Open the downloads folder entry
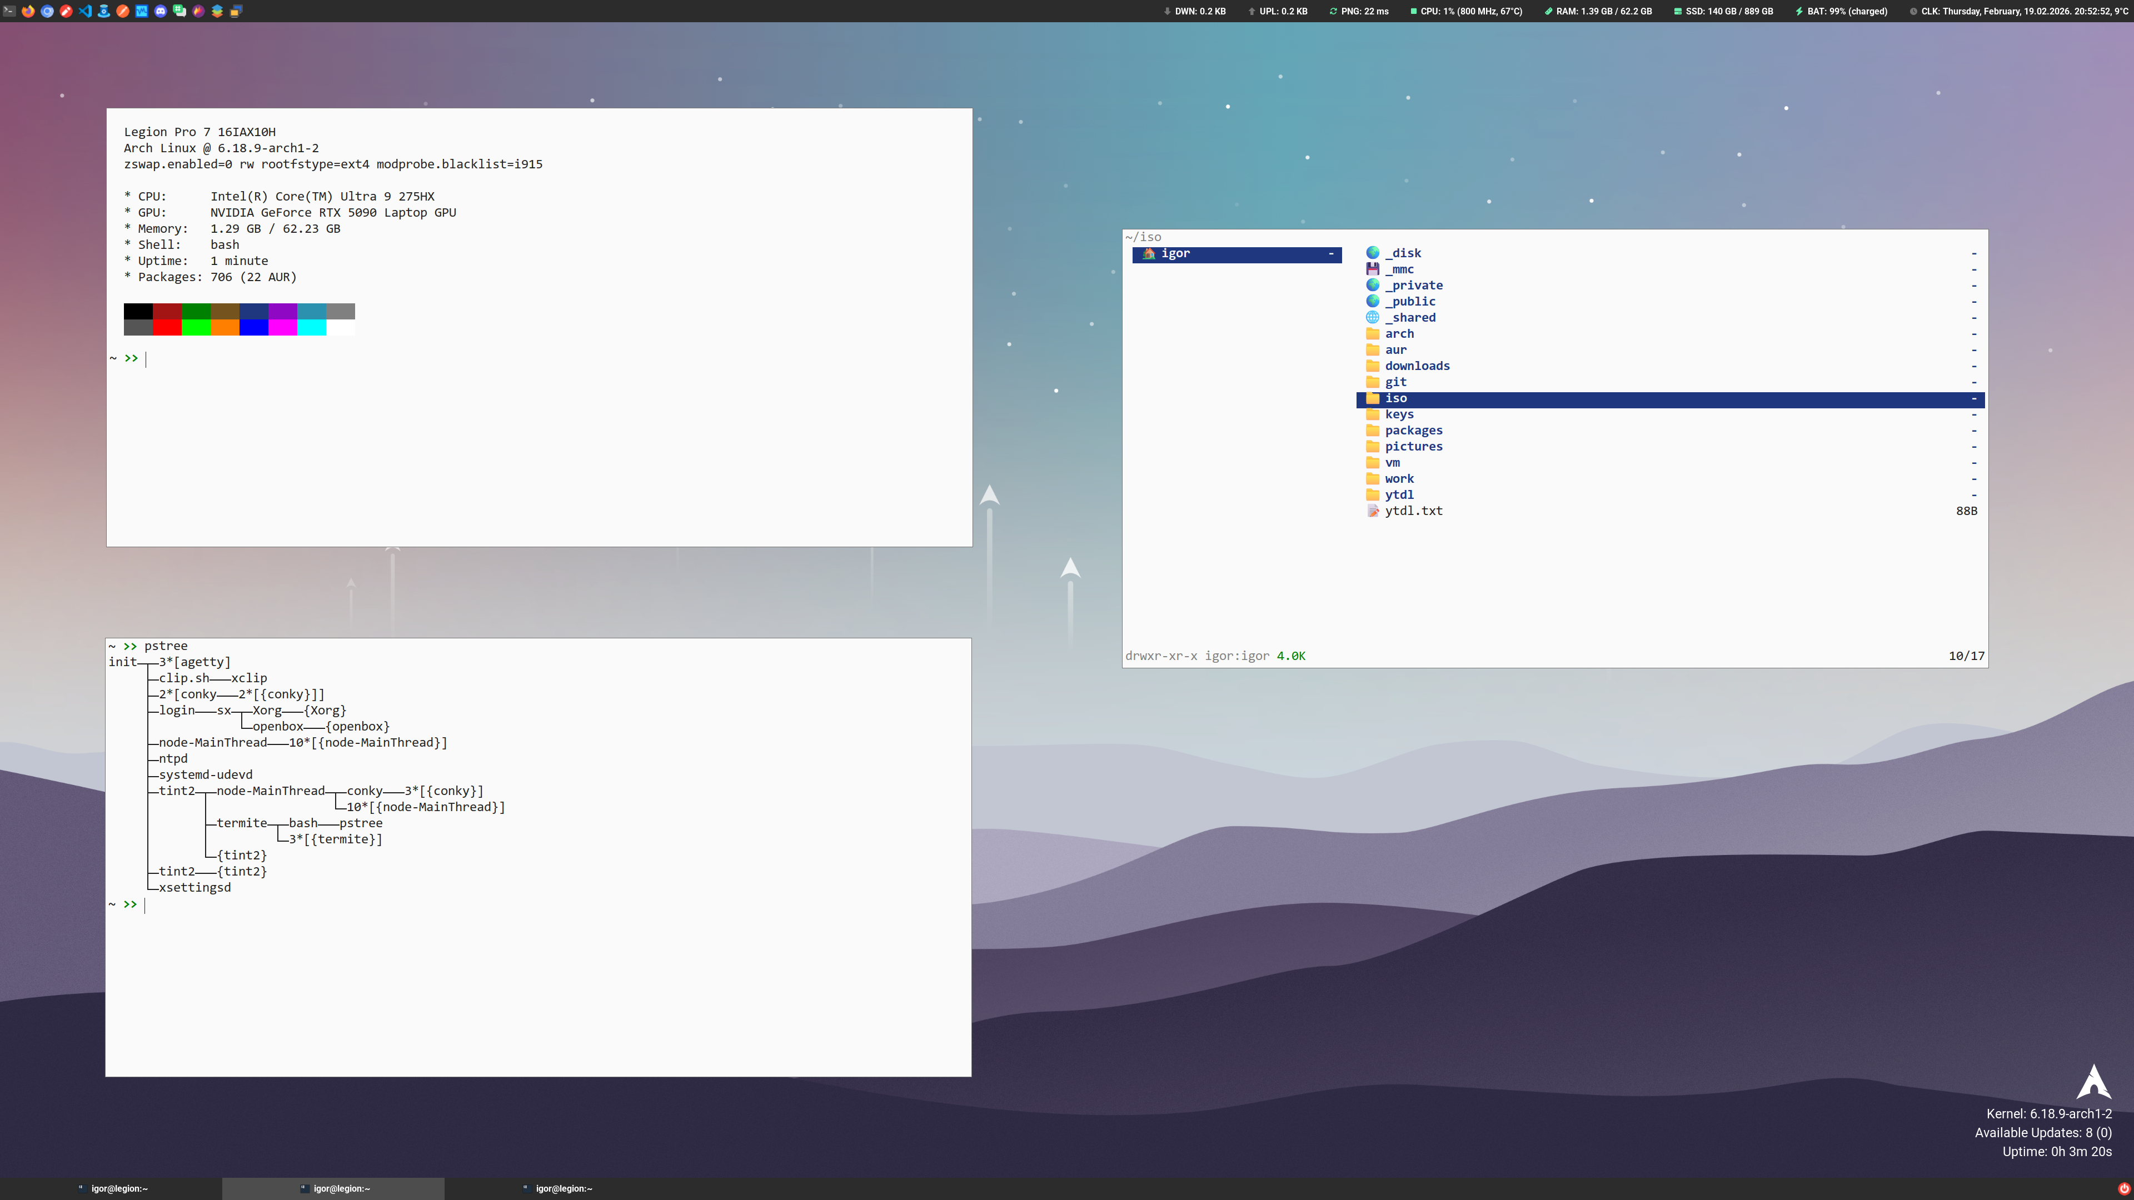The height and width of the screenshot is (1200, 2134). click(1417, 366)
